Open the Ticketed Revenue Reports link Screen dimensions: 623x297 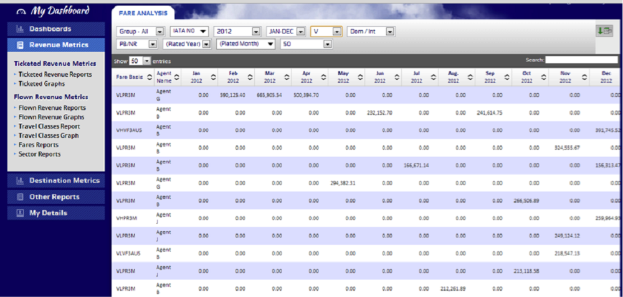point(55,75)
